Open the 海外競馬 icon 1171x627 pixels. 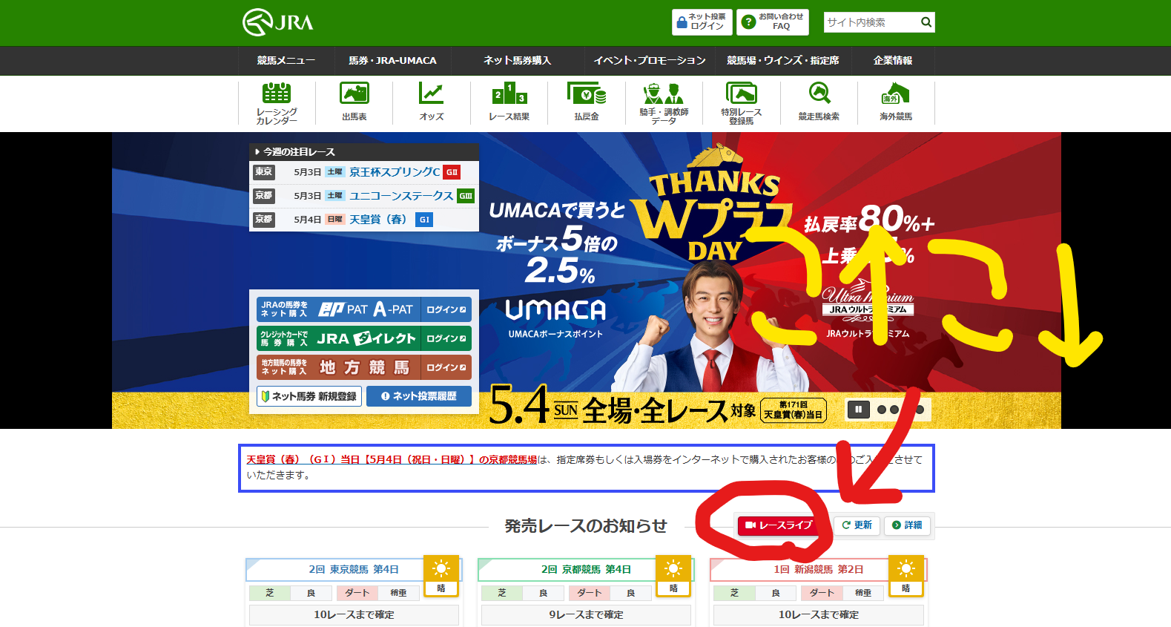click(x=896, y=103)
